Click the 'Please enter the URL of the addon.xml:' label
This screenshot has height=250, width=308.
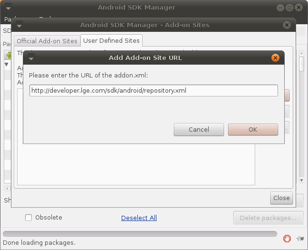point(88,76)
